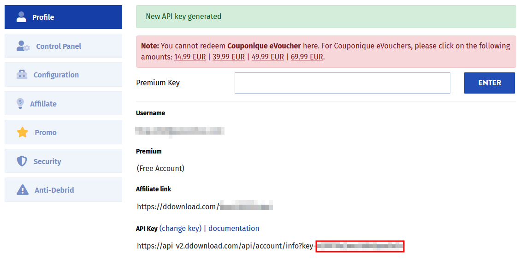The width and height of the screenshot is (520, 260).
Task: Open the 69.99 EUR voucher link
Action: click(x=307, y=57)
